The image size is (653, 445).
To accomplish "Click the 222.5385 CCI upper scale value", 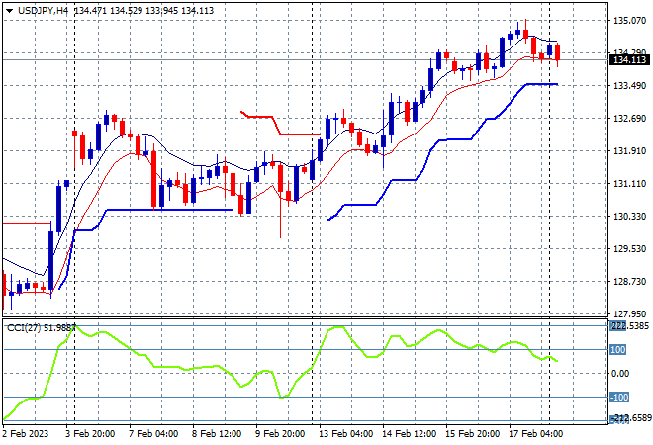I will point(629,326).
